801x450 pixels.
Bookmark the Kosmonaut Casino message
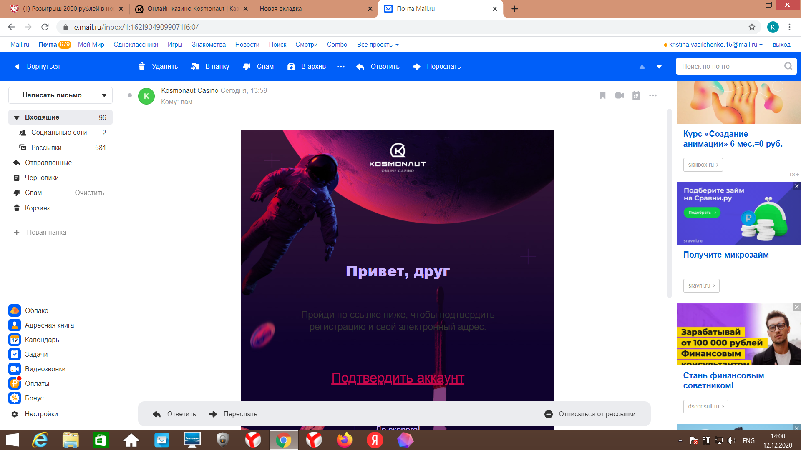pos(602,95)
